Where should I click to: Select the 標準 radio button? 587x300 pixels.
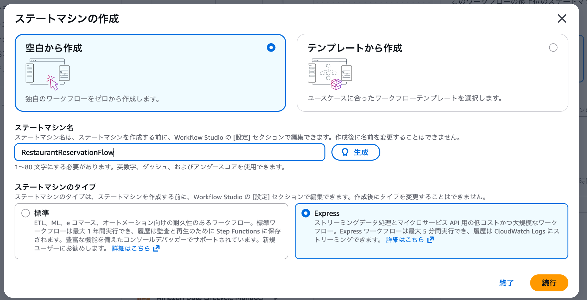click(x=25, y=213)
